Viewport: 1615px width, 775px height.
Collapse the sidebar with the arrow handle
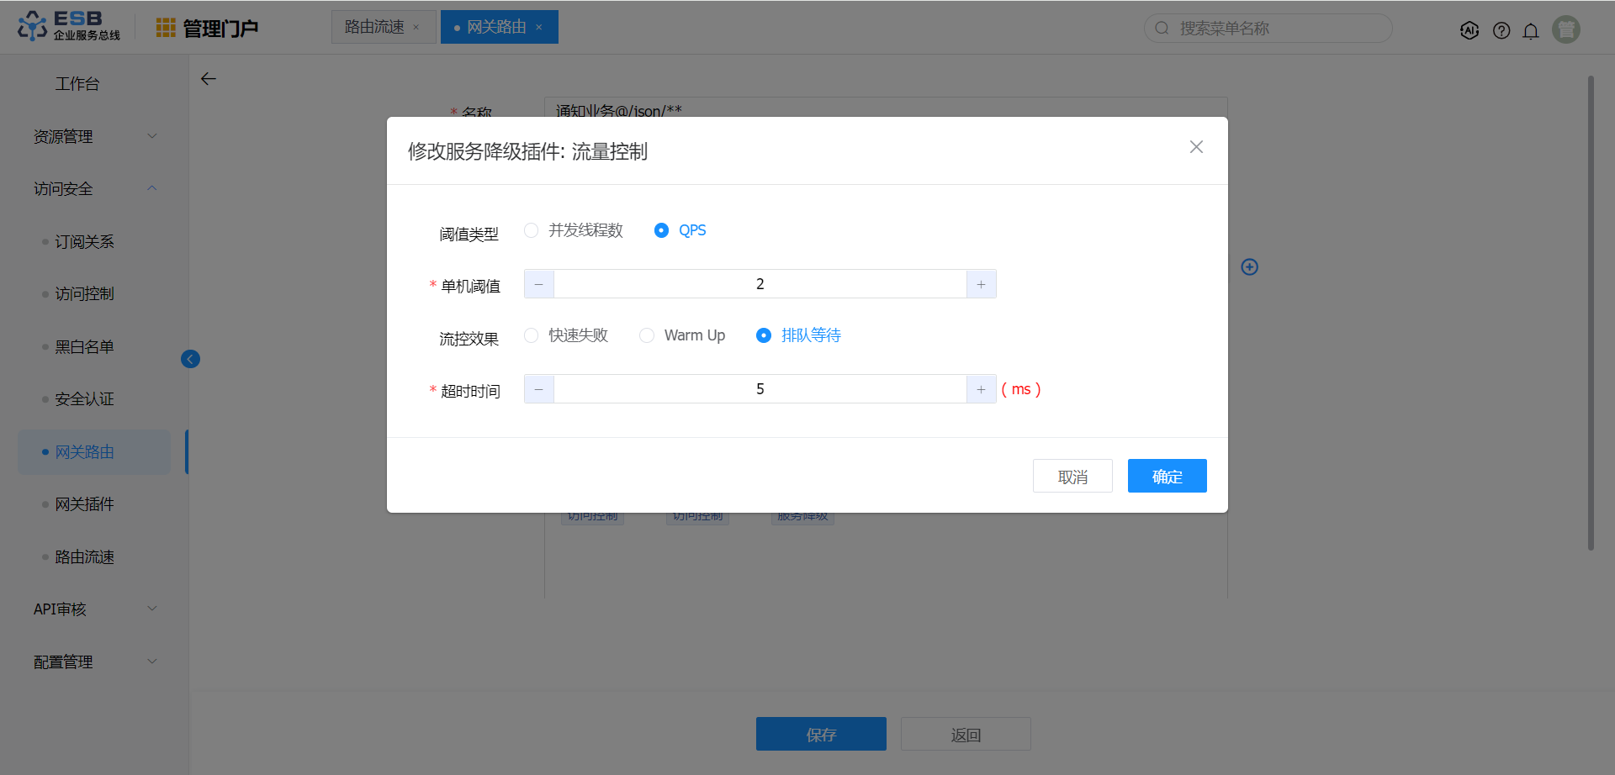[190, 360]
